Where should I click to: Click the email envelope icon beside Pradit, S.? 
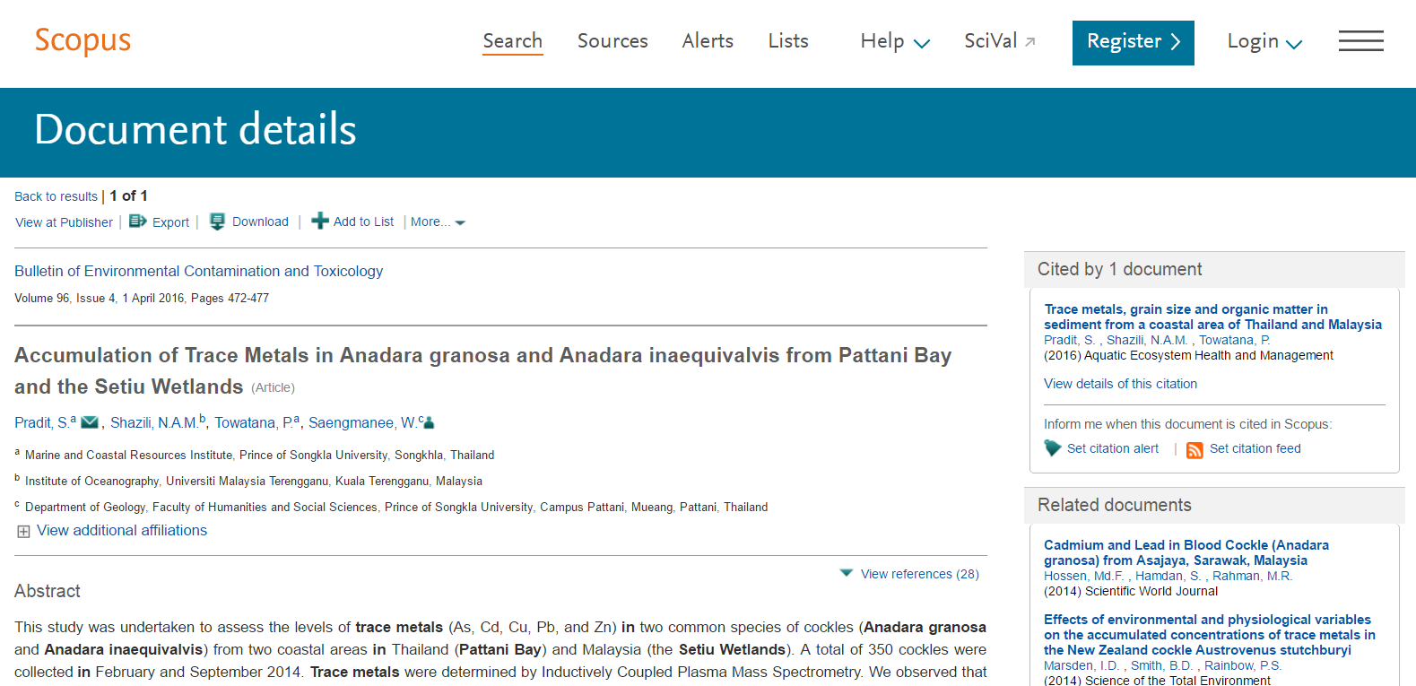point(90,422)
